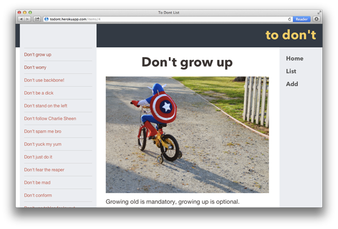The image size is (338, 229).
Task: Open the "Don't grow up" sidebar link
Action: coord(38,55)
